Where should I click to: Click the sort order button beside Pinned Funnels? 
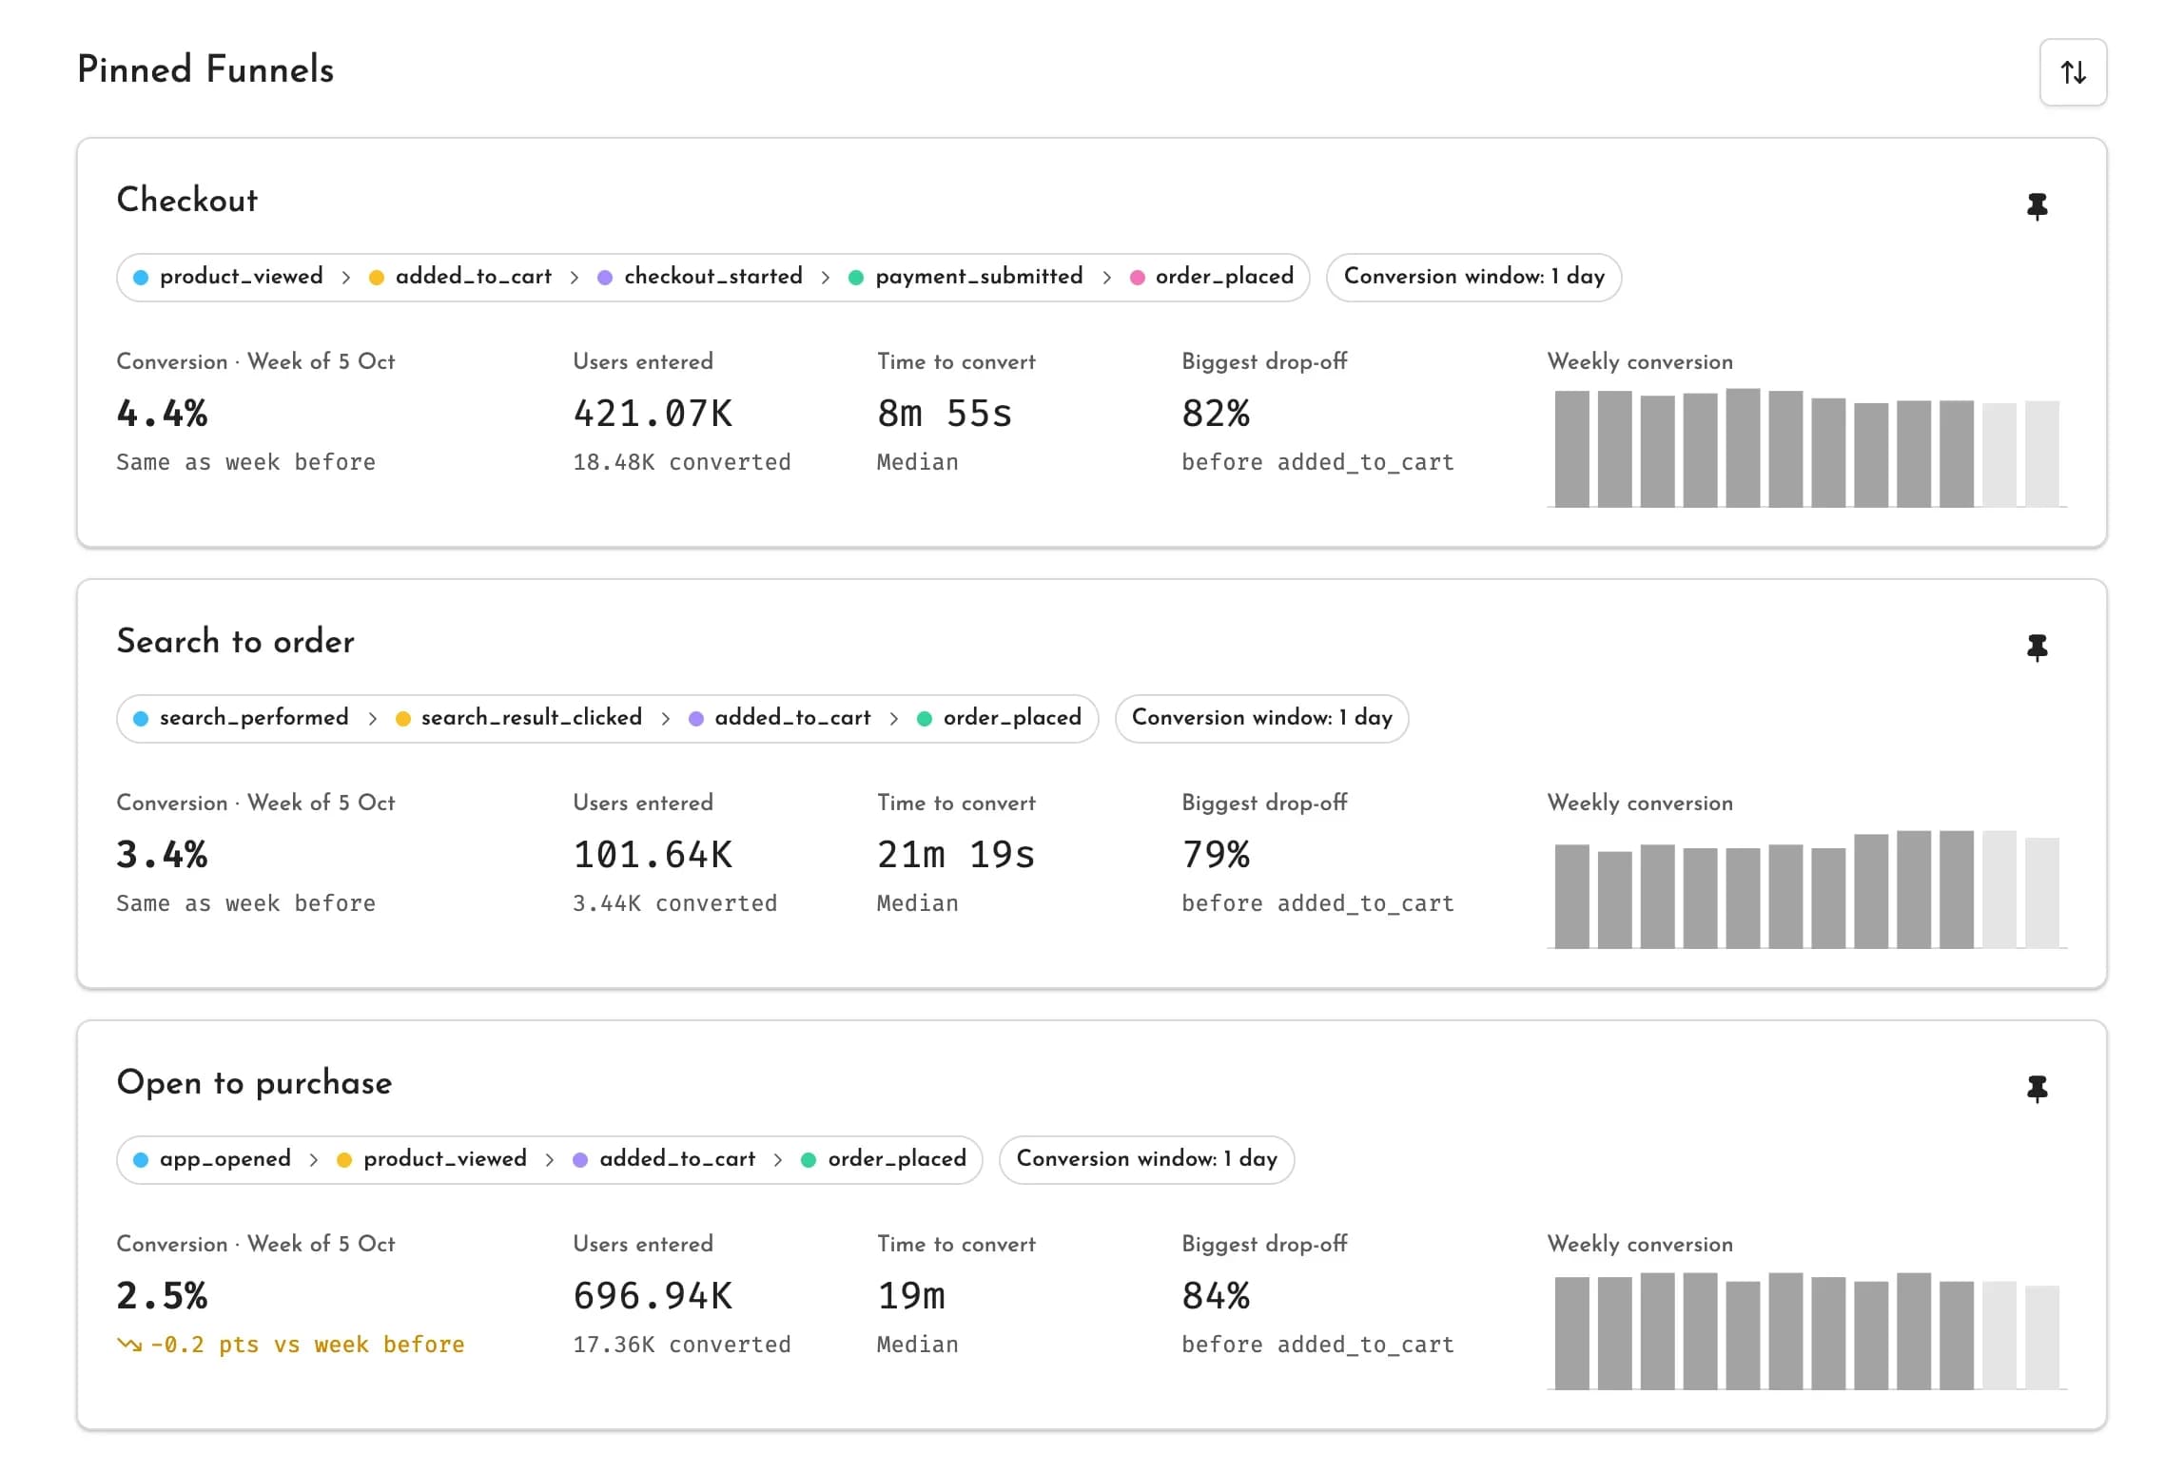coord(2073,72)
